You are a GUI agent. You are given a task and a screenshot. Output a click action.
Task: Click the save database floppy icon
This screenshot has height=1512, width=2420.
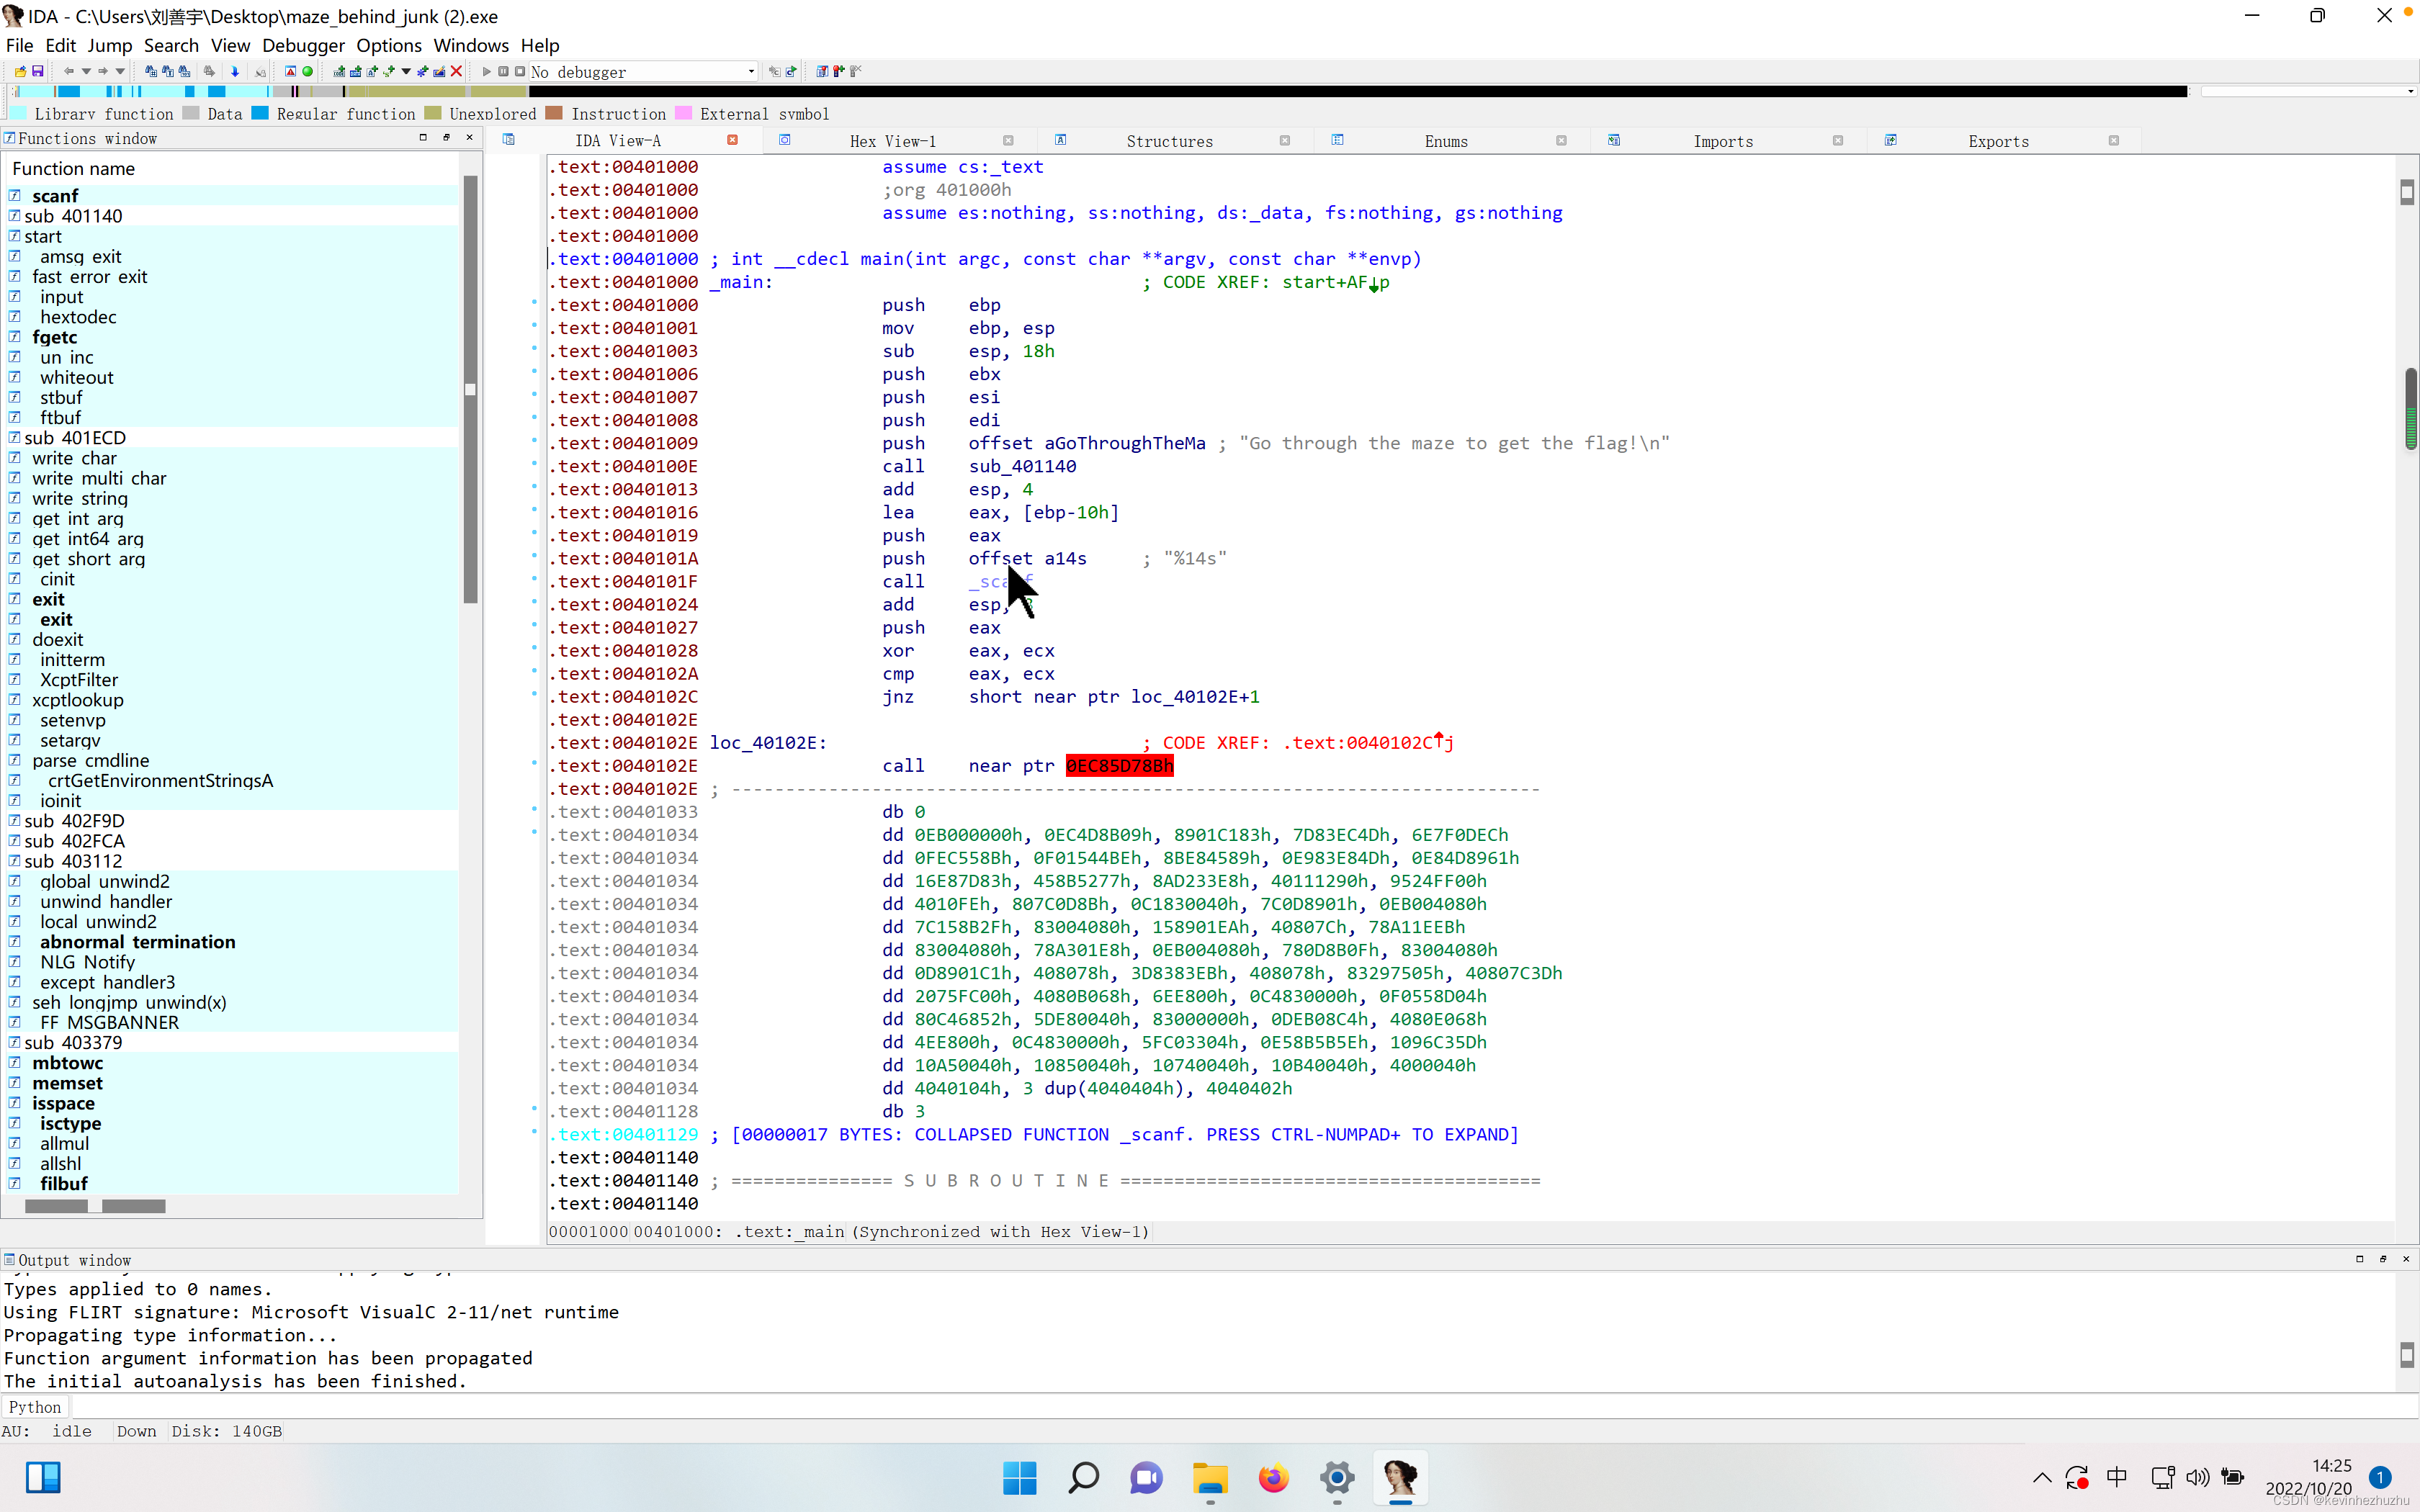point(38,71)
